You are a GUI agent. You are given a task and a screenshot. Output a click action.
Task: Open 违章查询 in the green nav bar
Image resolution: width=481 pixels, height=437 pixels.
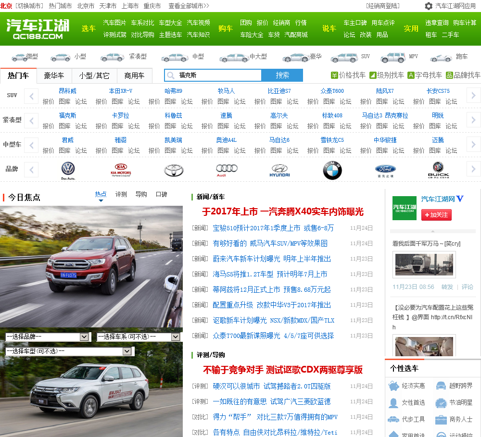437,23
